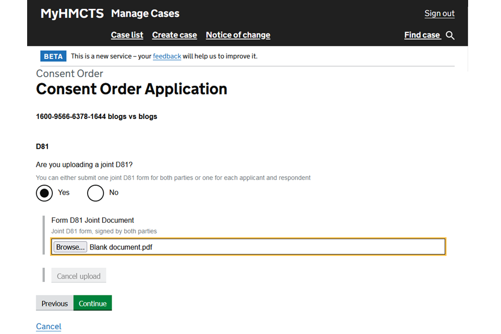Open Notice of change page
The height and width of the screenshot is (334, 501).
(x=238, y=35)
